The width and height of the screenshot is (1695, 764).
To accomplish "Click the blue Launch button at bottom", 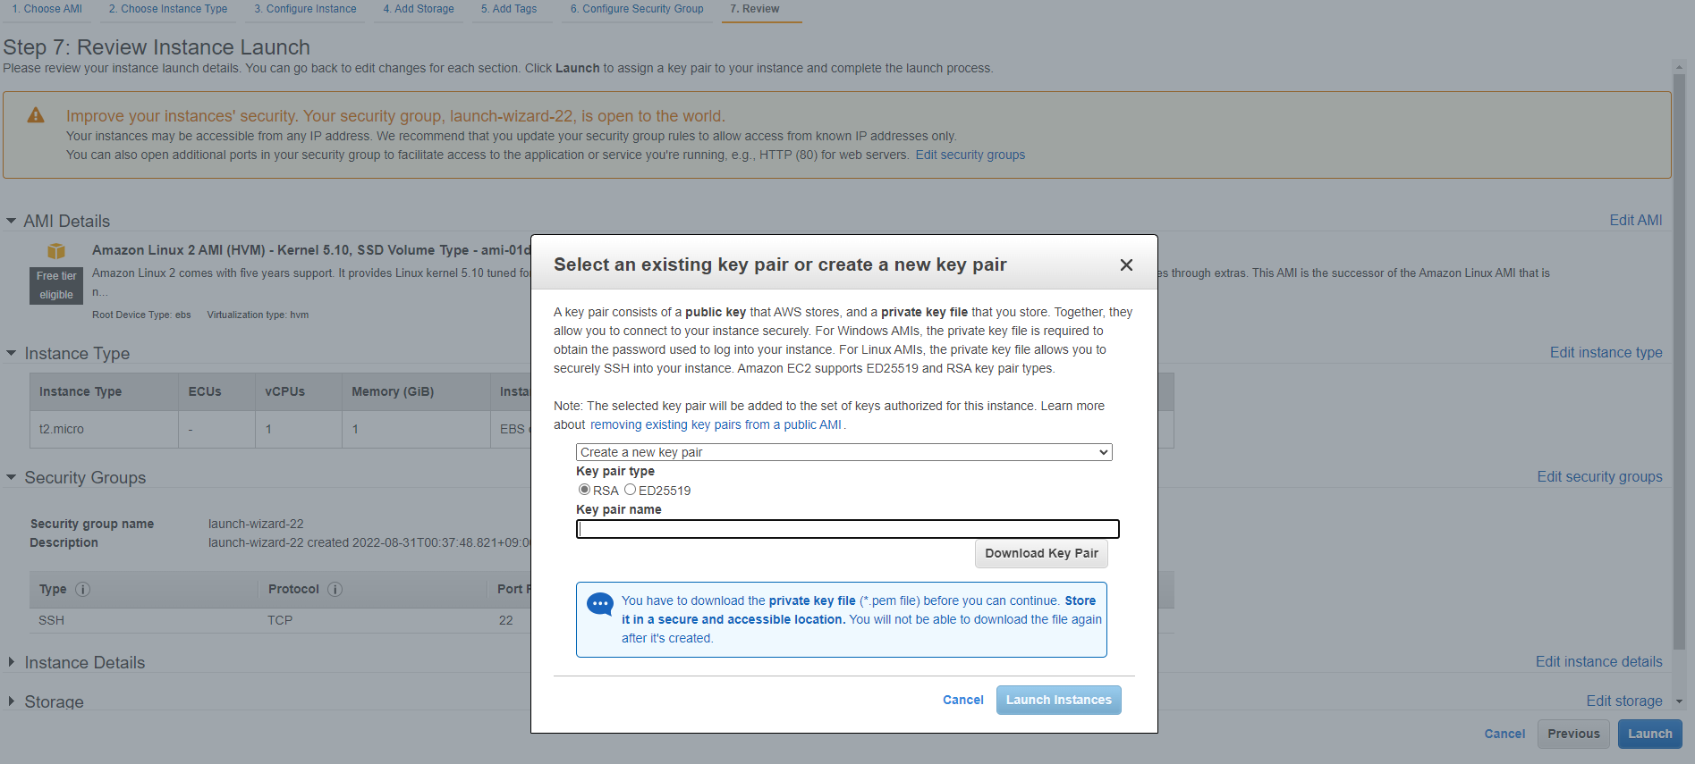I will point(1650,734).
